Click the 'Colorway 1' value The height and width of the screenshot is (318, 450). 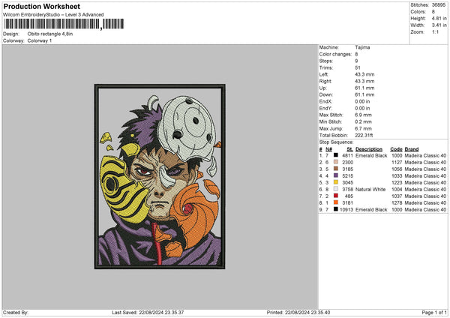click(40, 40)
